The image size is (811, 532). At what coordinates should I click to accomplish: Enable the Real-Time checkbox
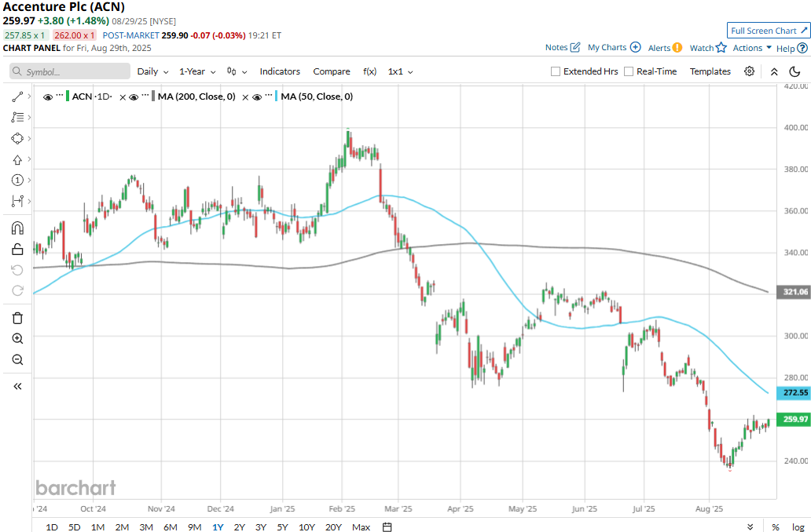coord(629,71)
